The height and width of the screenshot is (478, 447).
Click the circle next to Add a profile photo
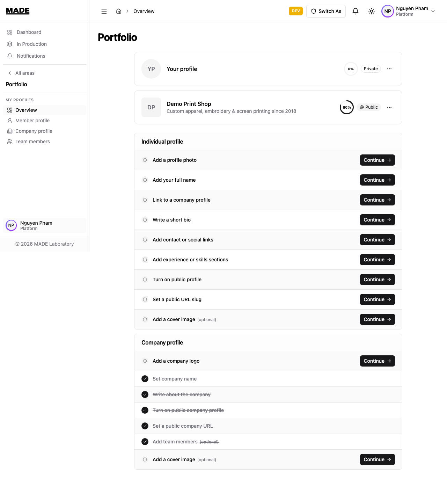145,160
